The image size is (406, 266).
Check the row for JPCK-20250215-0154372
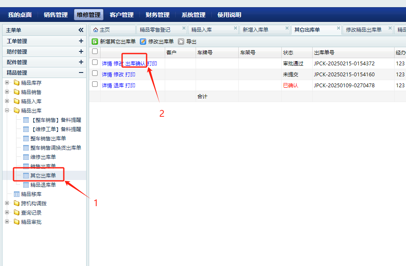pos(95,62)
